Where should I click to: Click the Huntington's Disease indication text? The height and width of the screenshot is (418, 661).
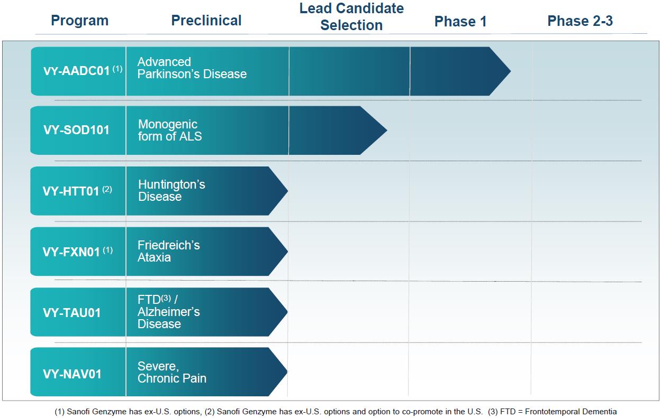coord(171,191)
